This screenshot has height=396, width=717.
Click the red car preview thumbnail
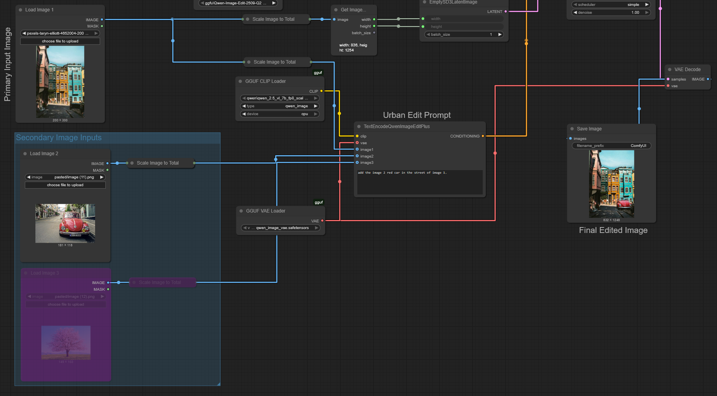[65, 223]
